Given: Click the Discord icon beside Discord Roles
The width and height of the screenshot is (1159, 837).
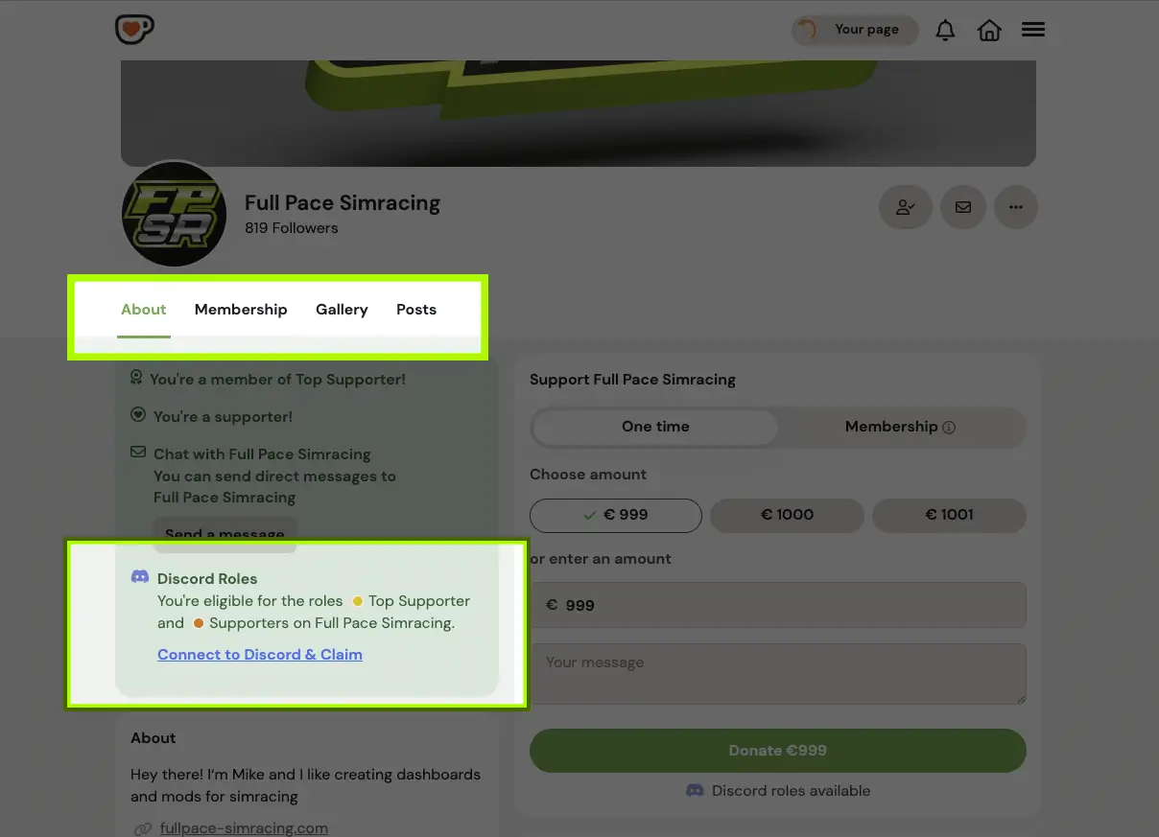Looking at the screenshot, I should [x=140, y=577].
